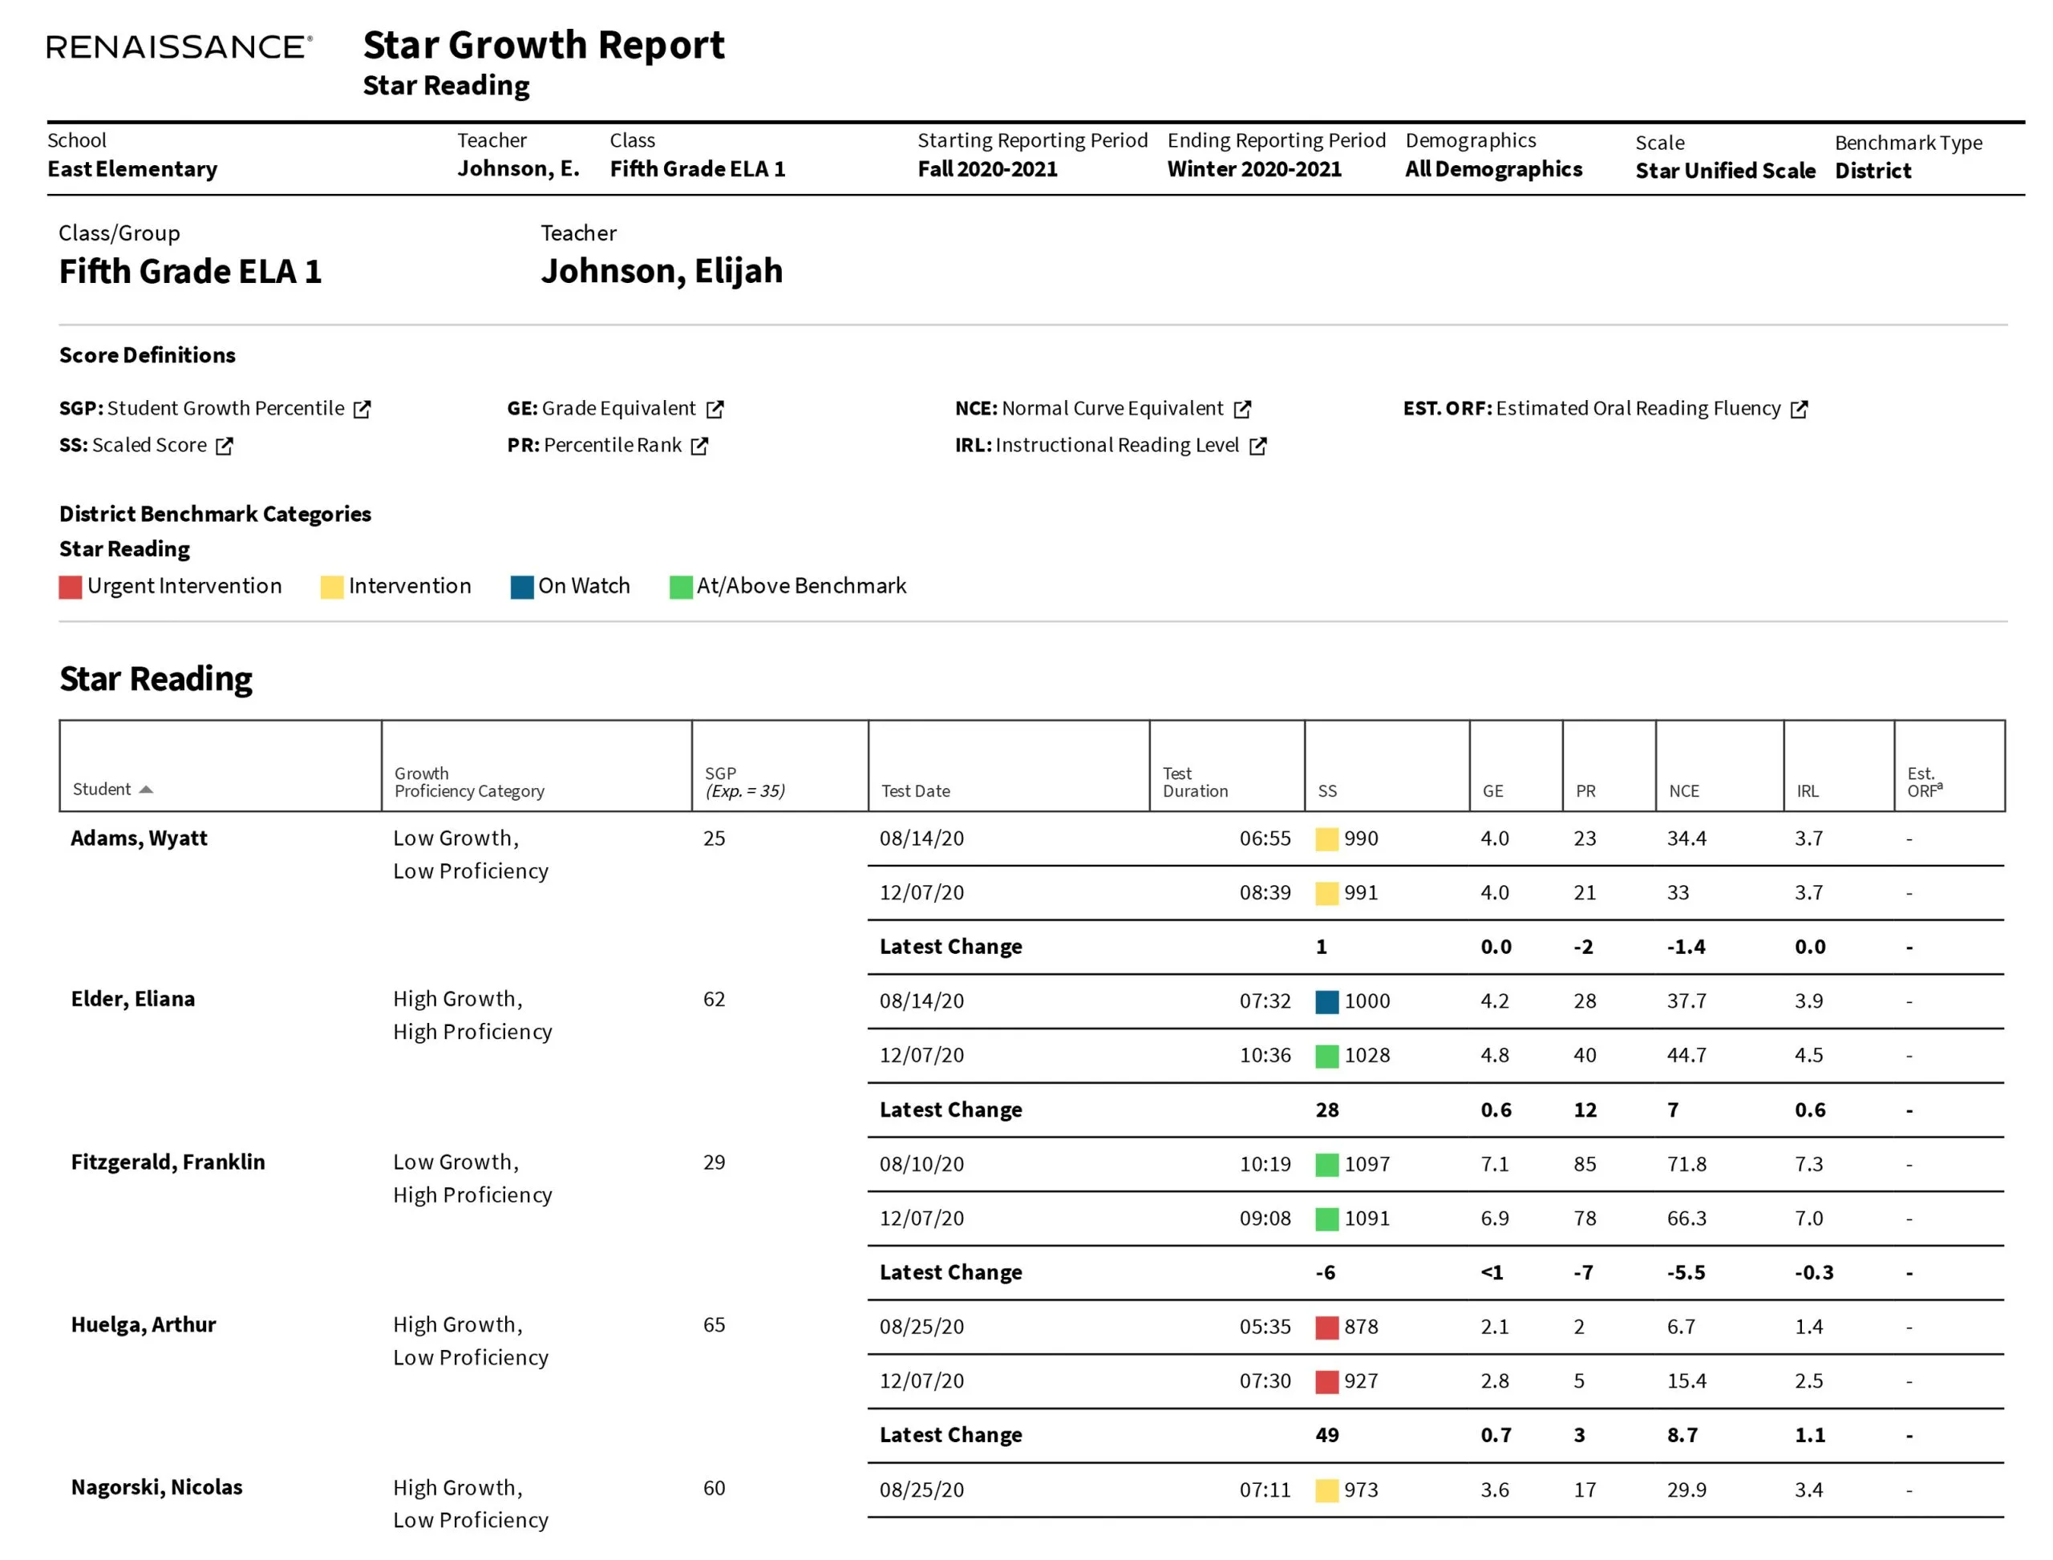Viewport: 2053px width, 1560px height.
Task: Open the IRL Instructional Reading Level link icon
Action: tap(1257, 446)
